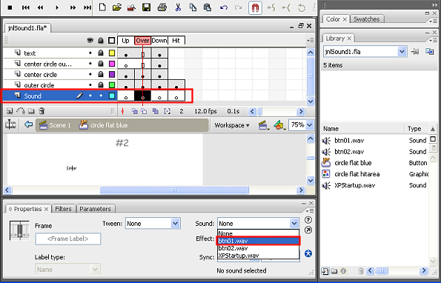Open the Tween dropdown
The image size is (441, 283).
(x=153, y=224)
